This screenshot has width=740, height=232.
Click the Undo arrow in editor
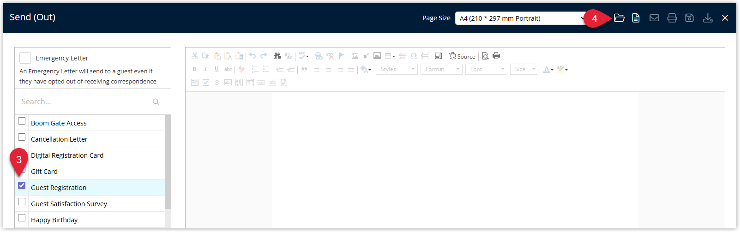253,56
